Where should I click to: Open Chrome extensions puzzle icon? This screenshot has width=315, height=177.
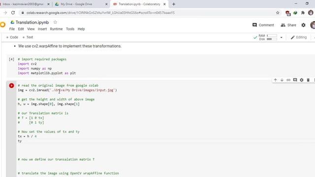click(x=303, y=13)
